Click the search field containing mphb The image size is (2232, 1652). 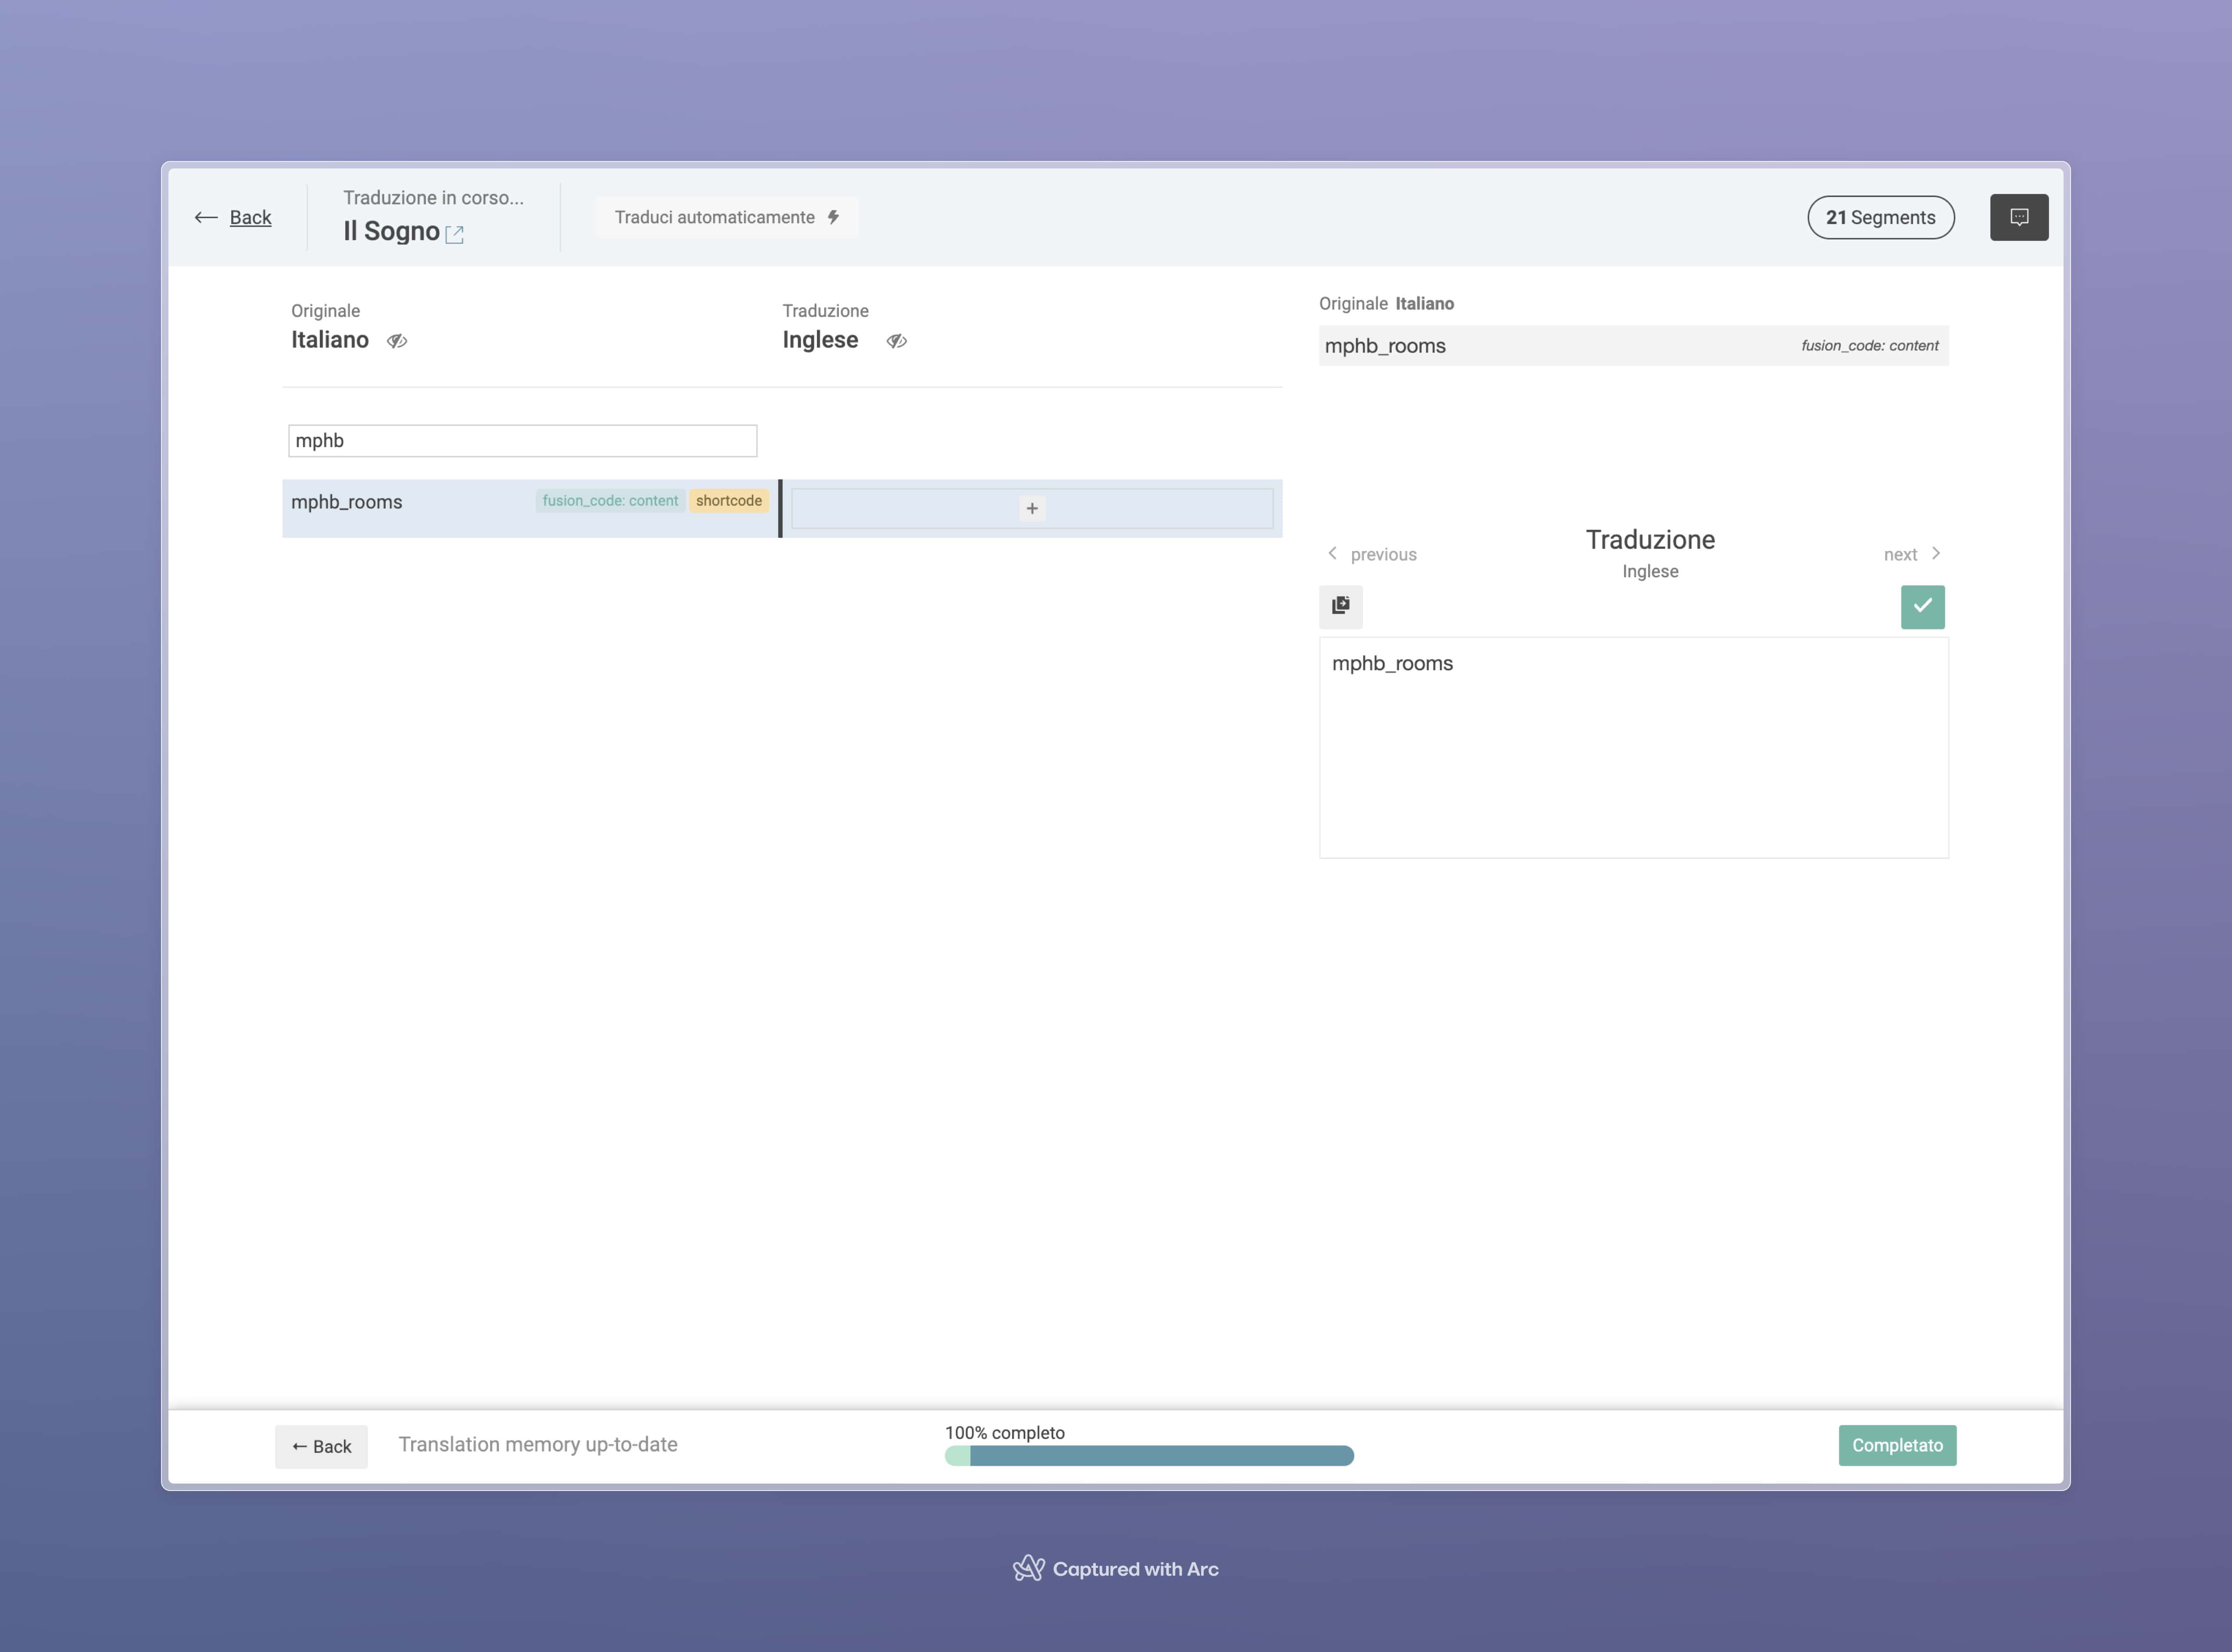(x=522, y=441)
